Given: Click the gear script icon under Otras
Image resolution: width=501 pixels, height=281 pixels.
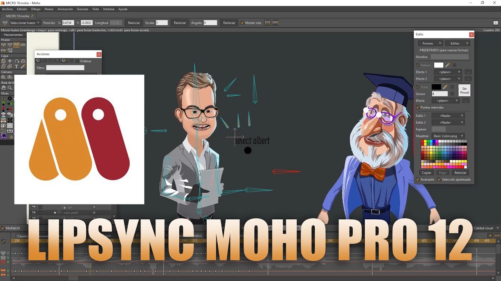Looking at the screenshot, I should (x=10, y=98).
